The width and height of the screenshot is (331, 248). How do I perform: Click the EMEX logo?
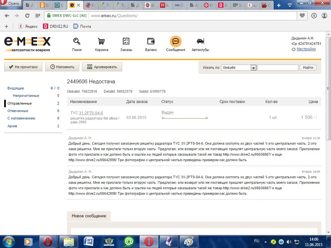pos(28,44)
